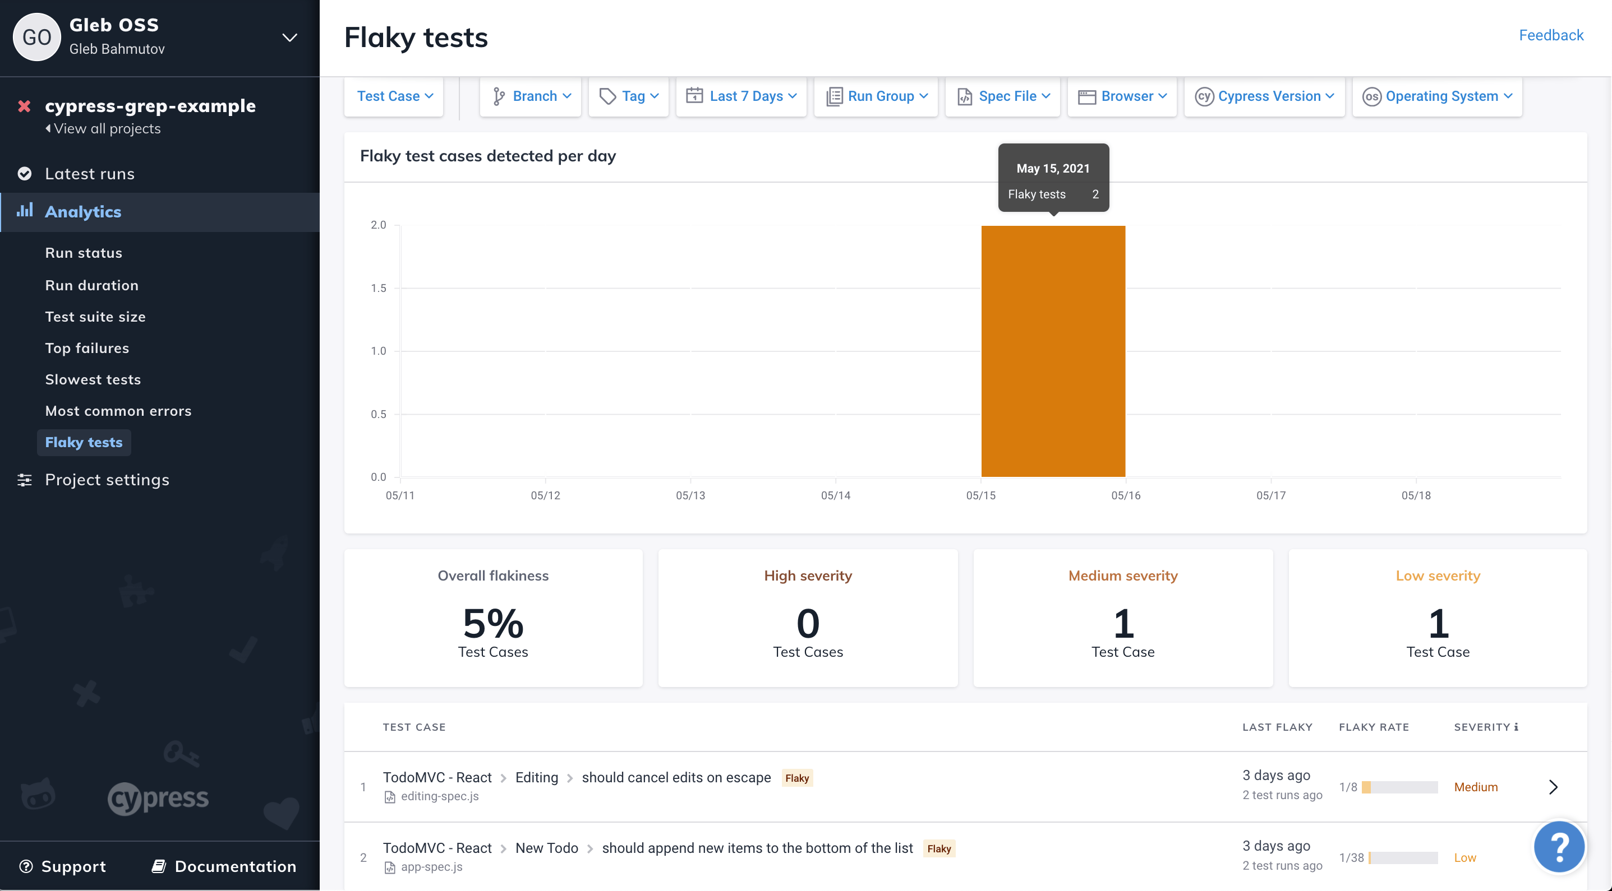Click the git branch icon
The height and width of the screenshot is (891, 1612).
498,96
